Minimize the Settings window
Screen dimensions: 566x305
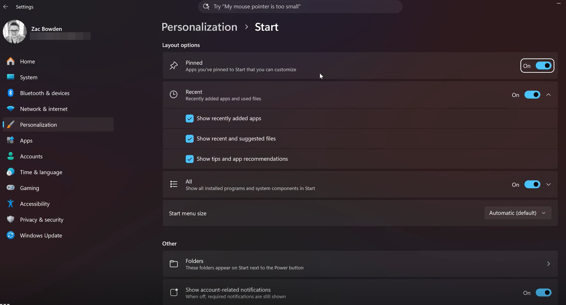559,3
